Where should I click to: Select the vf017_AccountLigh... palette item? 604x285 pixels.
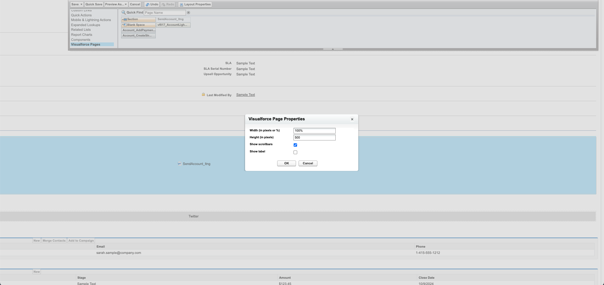click(x=173, y=25)
